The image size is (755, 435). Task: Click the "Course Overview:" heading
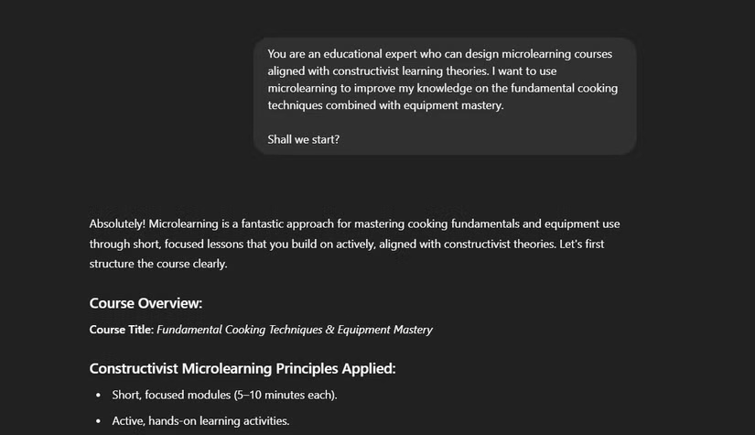click(x=146, y=303)
